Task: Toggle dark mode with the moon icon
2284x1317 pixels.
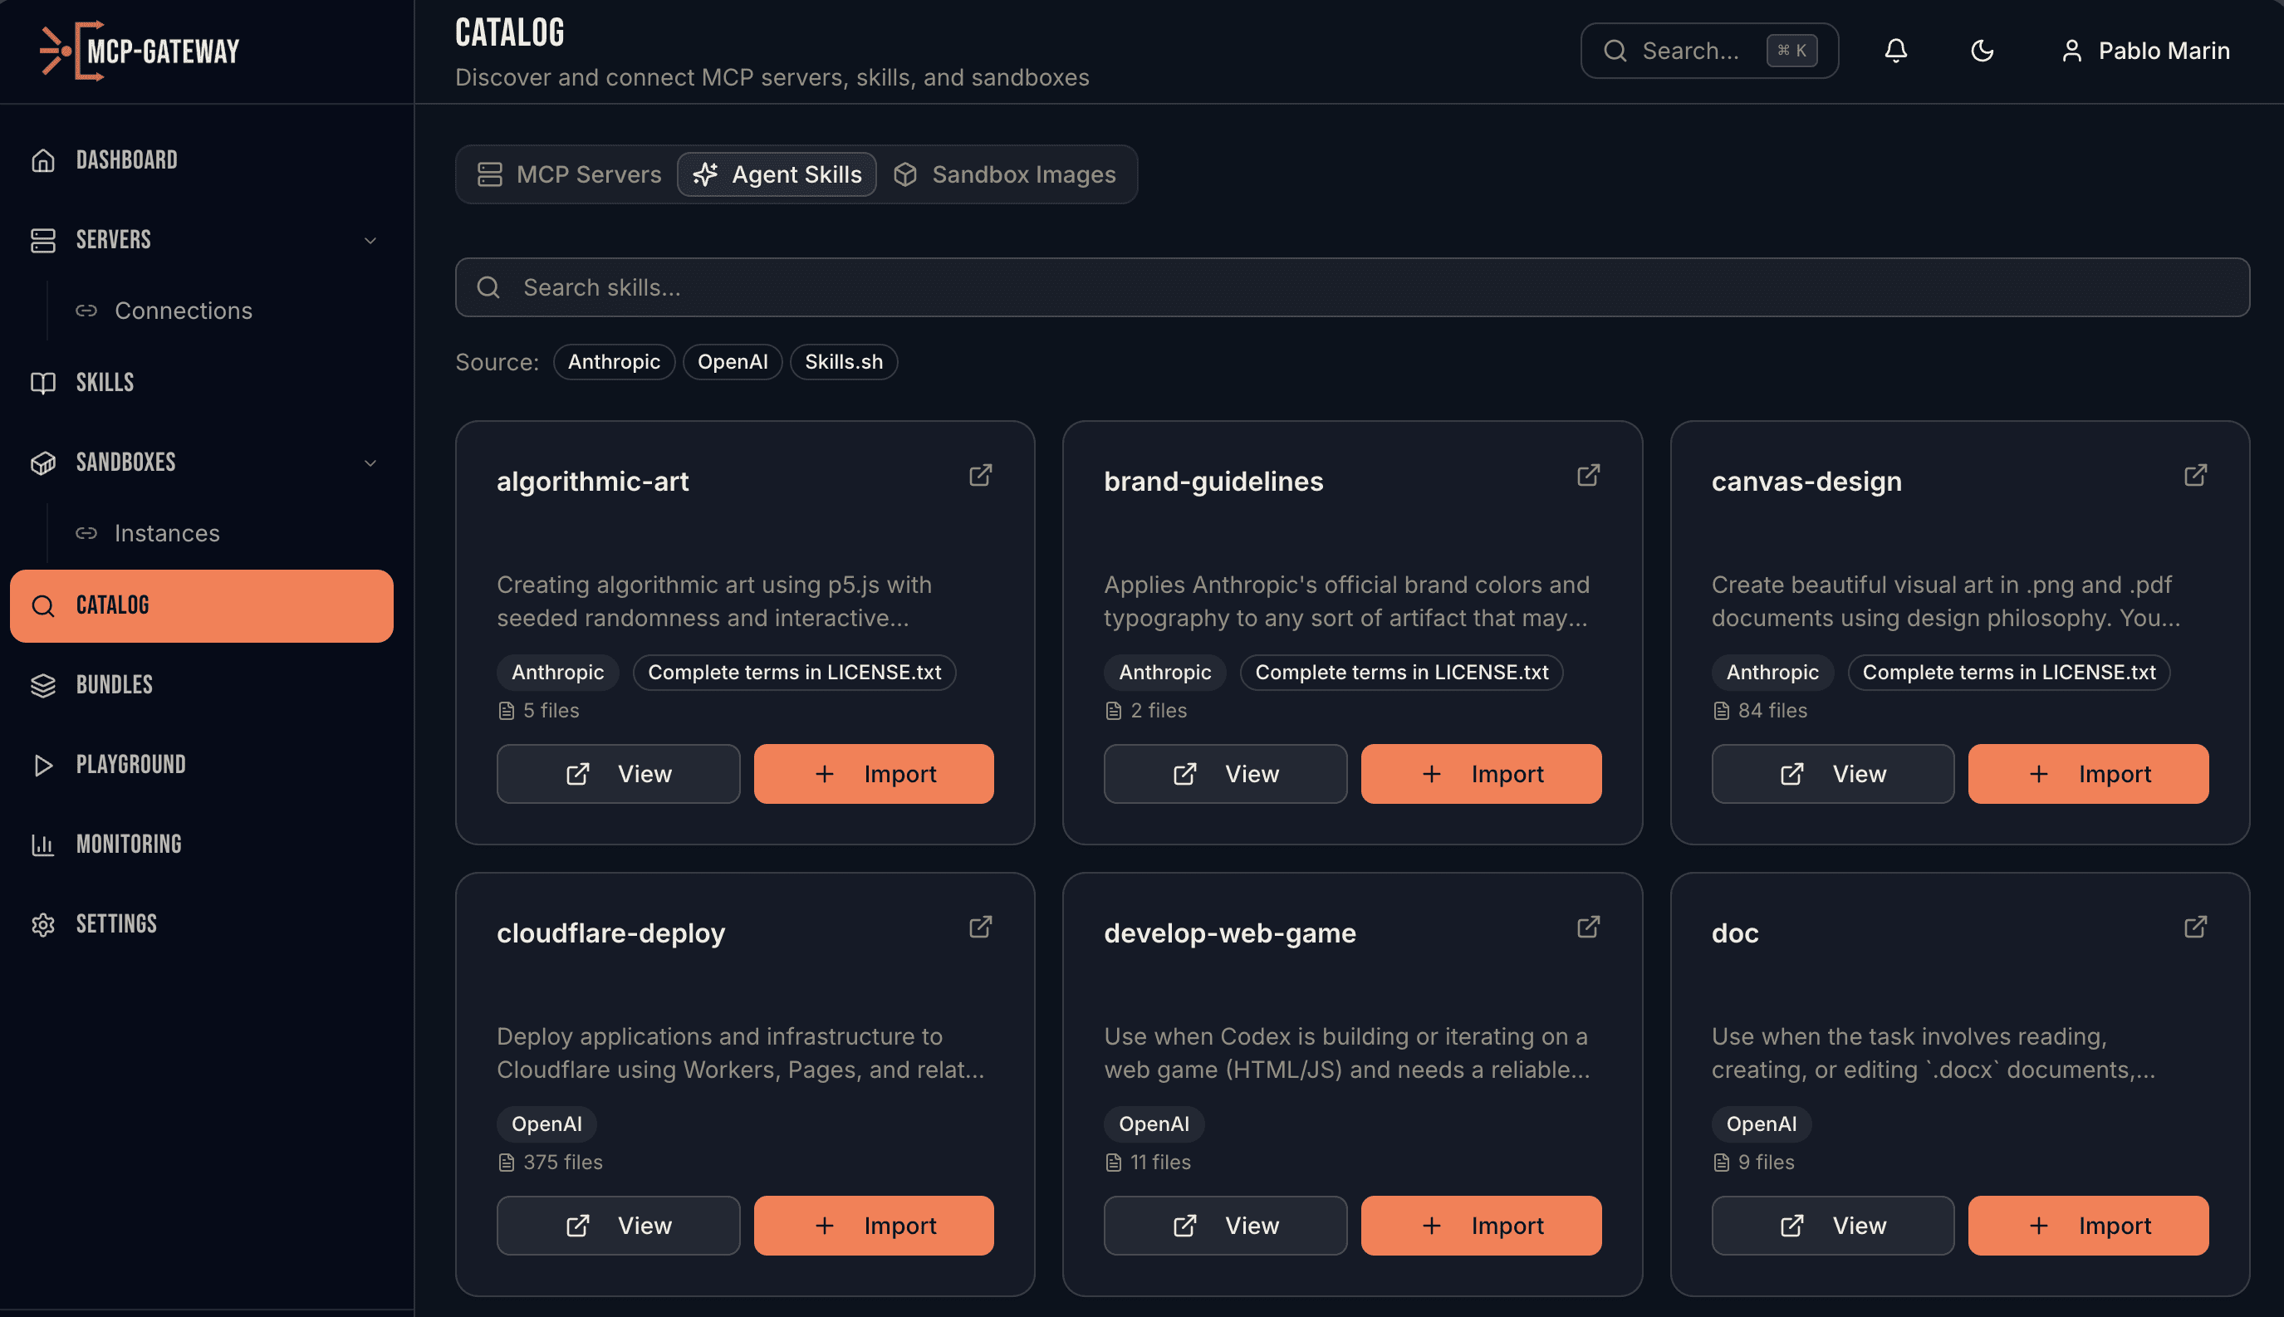Action: 1982,51
